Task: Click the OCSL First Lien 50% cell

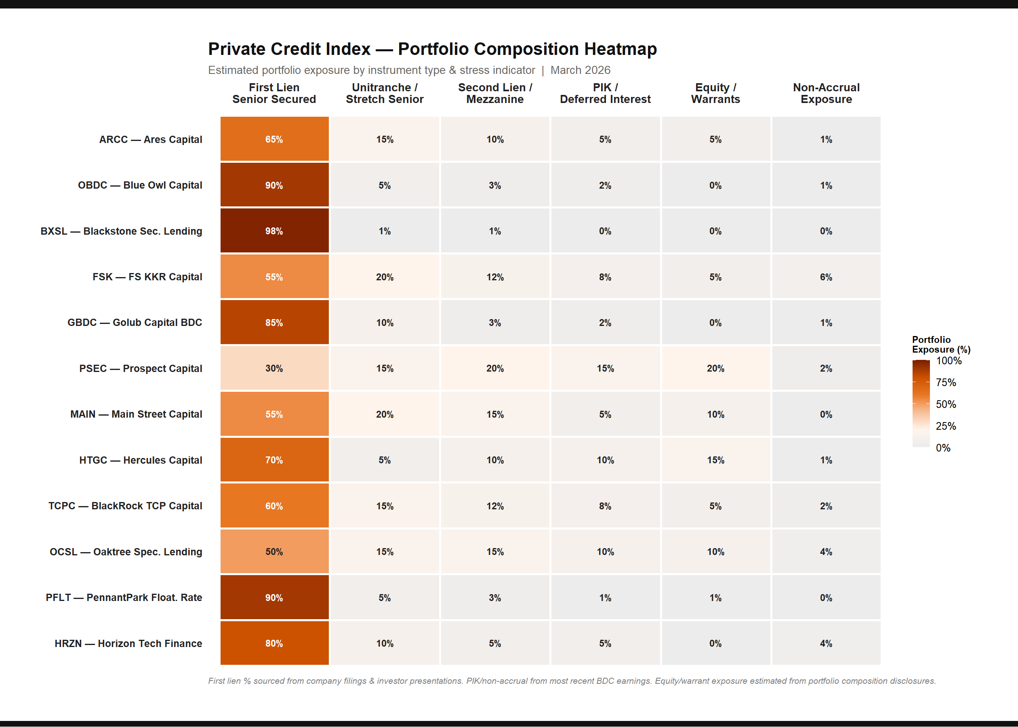Action: coord(274,552)
